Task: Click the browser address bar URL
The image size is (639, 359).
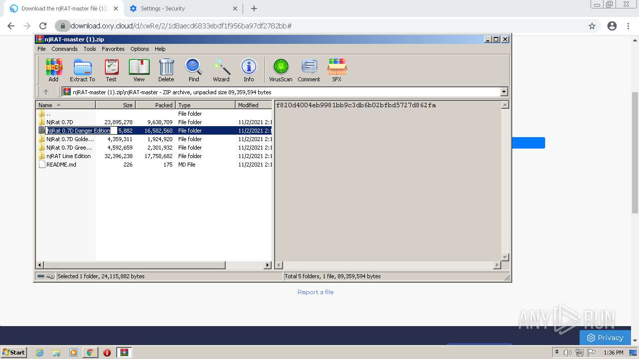Action: point(181,26)
